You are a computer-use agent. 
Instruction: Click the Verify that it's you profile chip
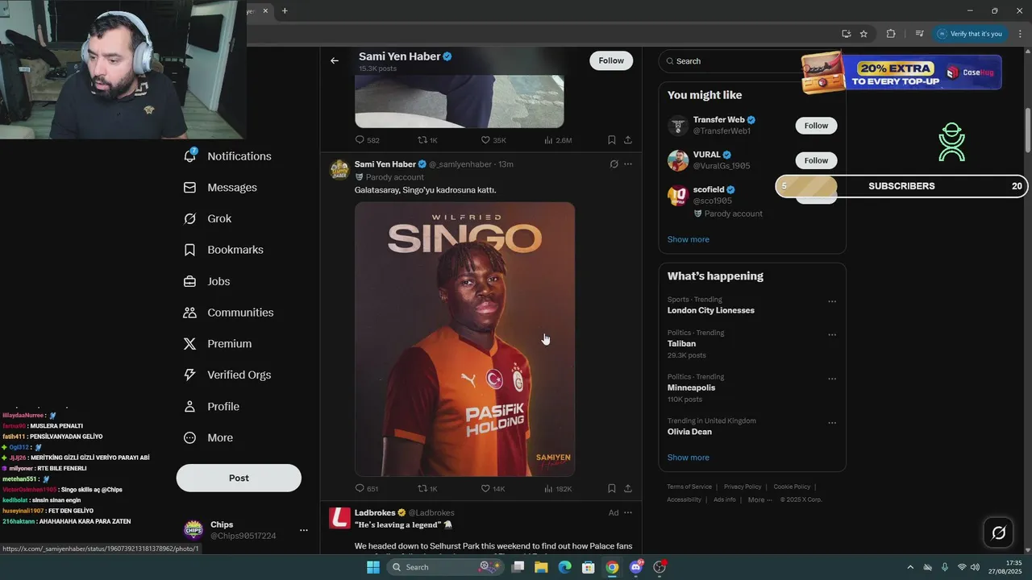(969, 34)
